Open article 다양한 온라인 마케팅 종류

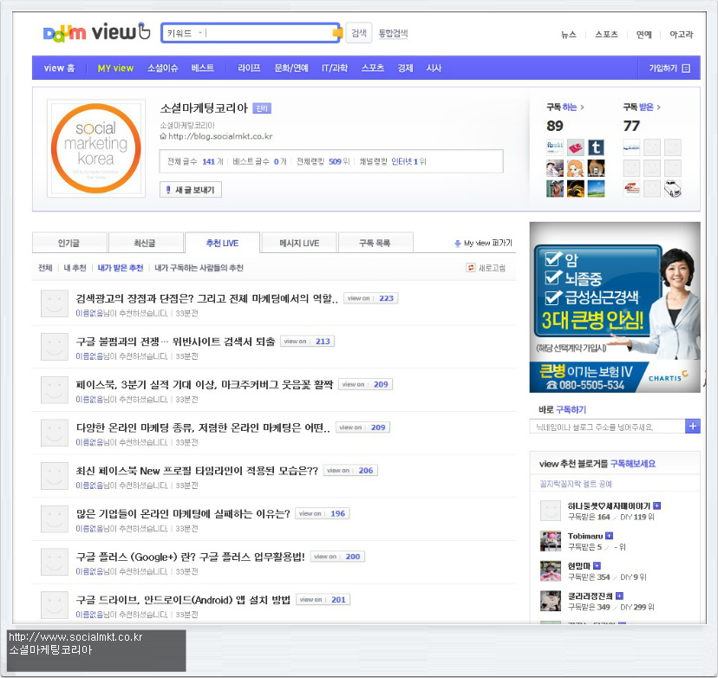point(203,427)
